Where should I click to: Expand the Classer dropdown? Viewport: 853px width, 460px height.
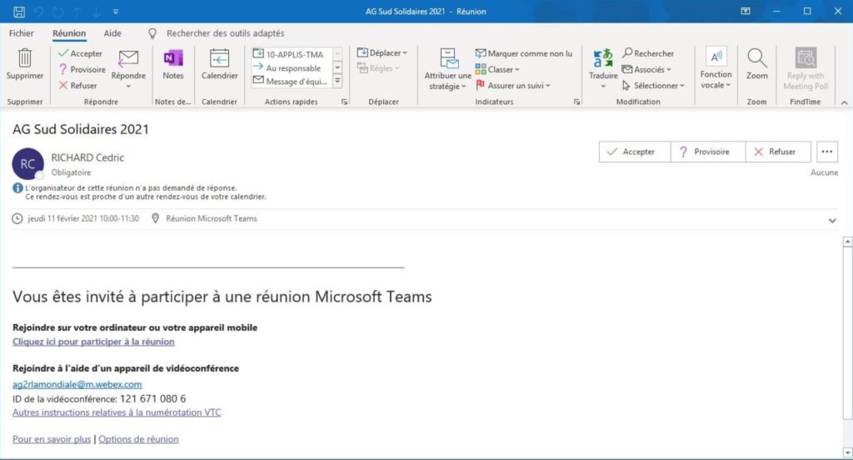pos(501,69)
